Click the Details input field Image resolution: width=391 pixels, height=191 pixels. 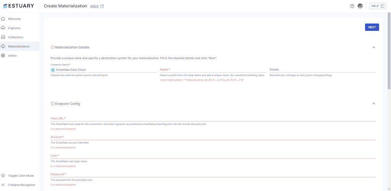pyautogui.click(x=323, y=70)
